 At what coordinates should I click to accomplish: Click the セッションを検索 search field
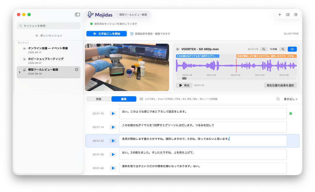49,26
